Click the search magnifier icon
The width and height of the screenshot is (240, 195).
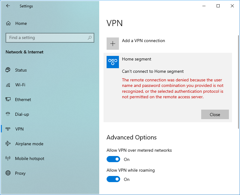pyautogui.click(x=90, y=38)
